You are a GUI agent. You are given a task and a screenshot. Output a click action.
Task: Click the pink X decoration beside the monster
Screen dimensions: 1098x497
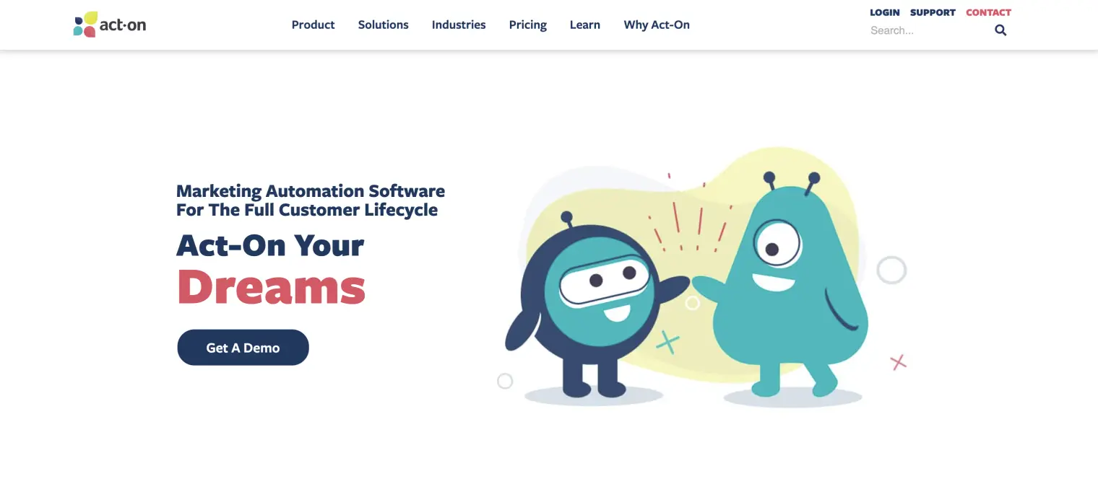pos(898,362)
